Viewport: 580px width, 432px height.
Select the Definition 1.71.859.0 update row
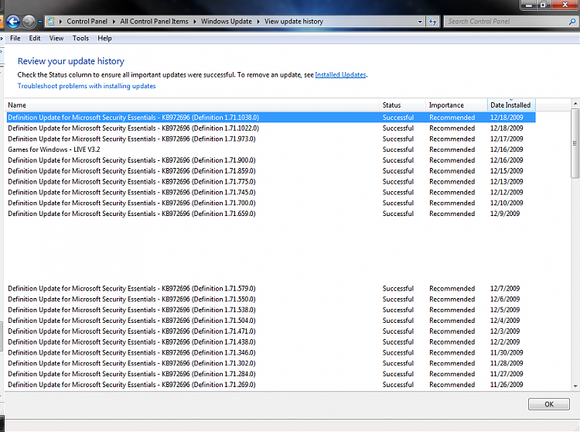point(271,171)
